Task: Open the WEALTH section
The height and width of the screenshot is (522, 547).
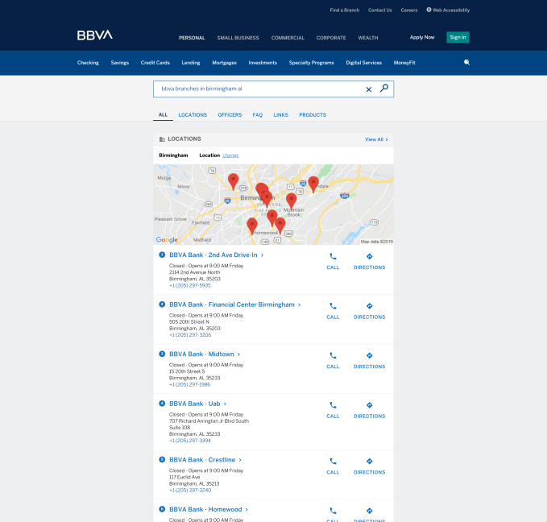Action: tap(368, 38)
